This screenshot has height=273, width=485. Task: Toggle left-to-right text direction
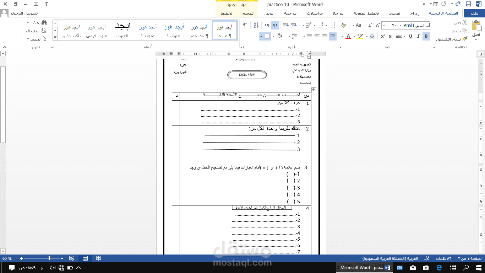(267, 25)
